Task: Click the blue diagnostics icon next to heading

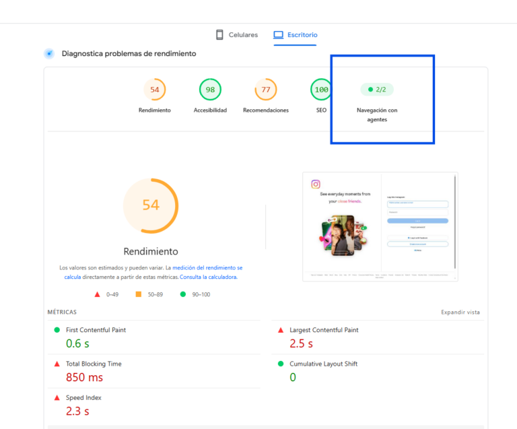Action: [x=49, y=53]
